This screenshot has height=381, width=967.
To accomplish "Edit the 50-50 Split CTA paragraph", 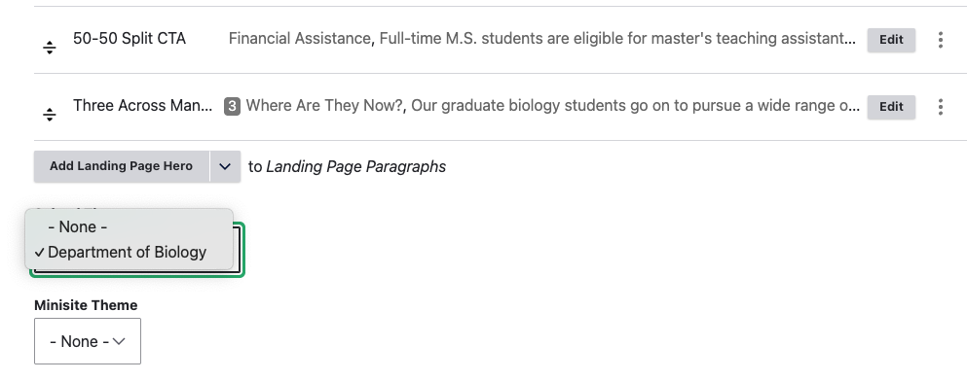I will 891,40.
